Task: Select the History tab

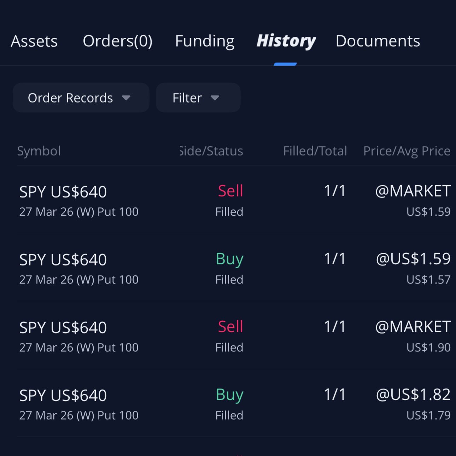Action: tap(286, 41)
